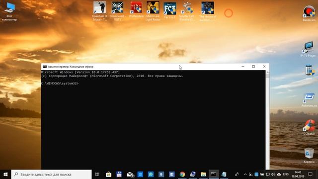
Task: Open the floppy disk app on taskbar
Action: click(x=119, y=175)
